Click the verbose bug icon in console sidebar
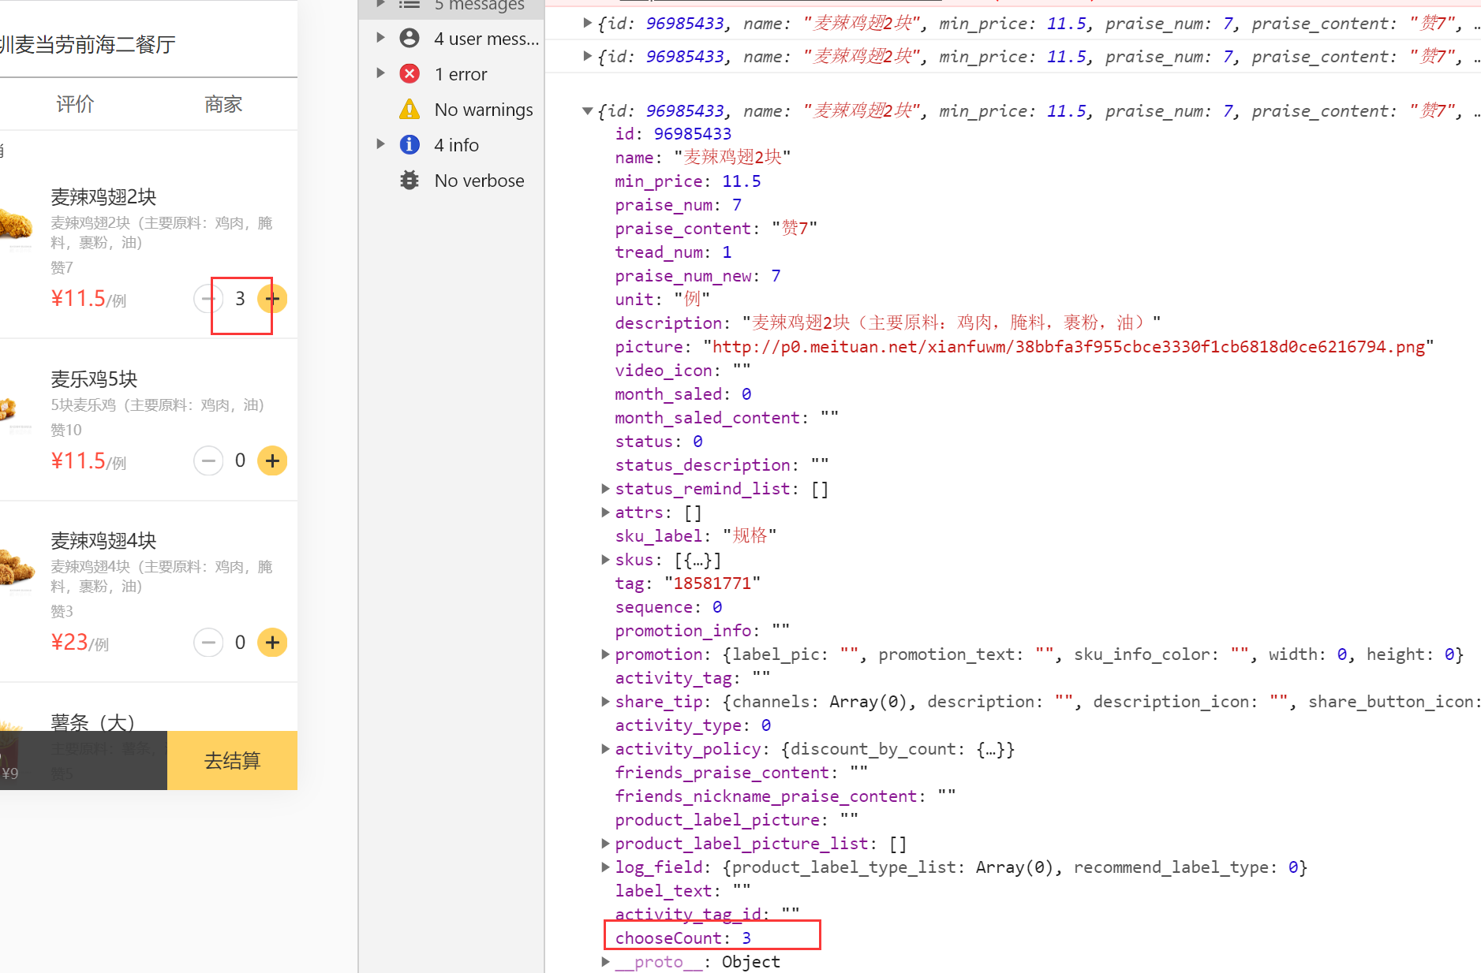The height and width of the screenshot is (973, 1481). coord(410,180)
